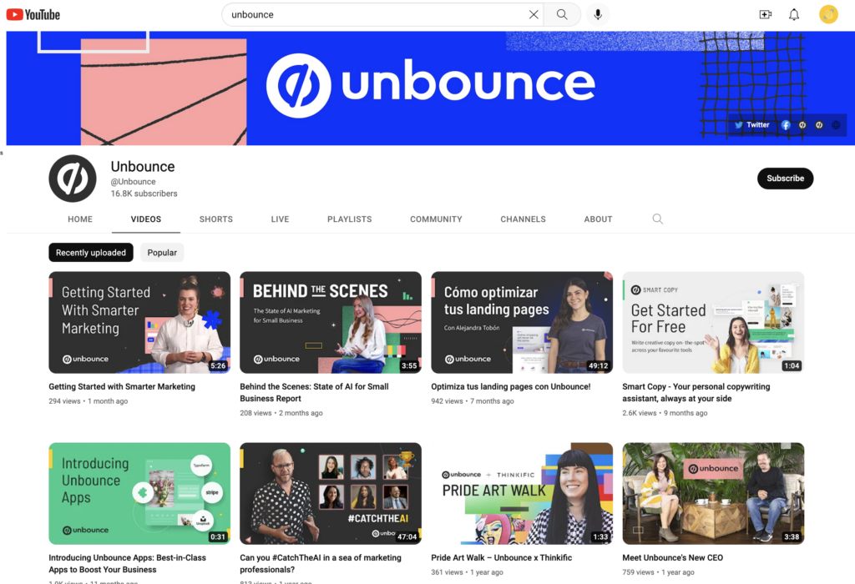Start voice search with the microphone
This screenshot has width=855, height=584.
[x=598, y=15]
